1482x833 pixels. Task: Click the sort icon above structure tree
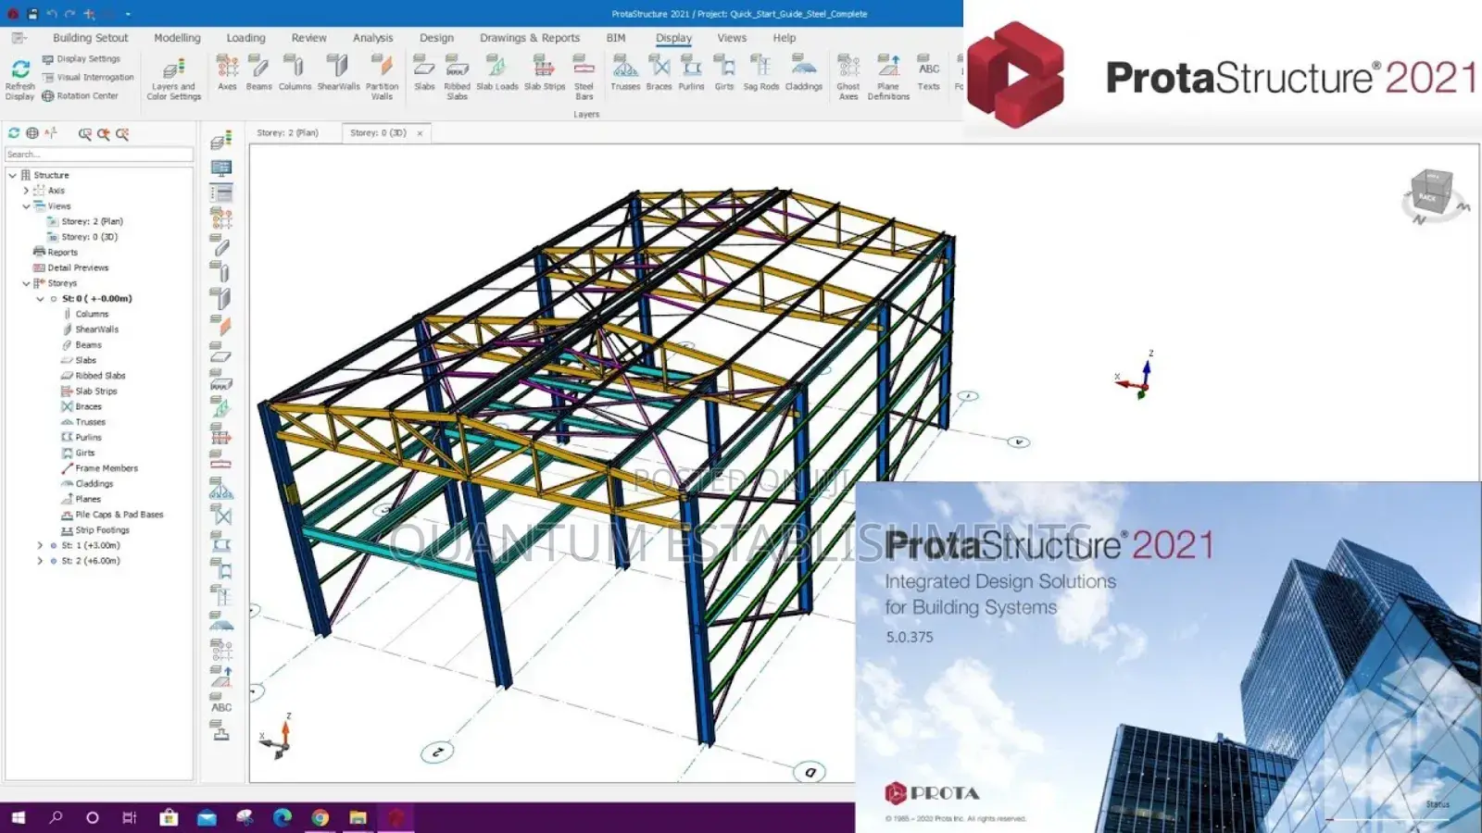[51, 133]
